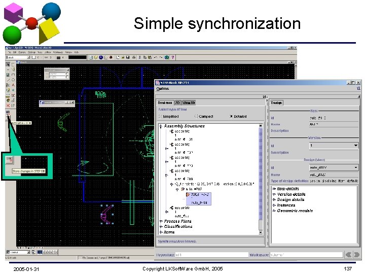Image resolution: width=365 pixels, height=274 pixels.
Task: Click the tree scrollbar down arrow
Action: click(x=261, y=232)
